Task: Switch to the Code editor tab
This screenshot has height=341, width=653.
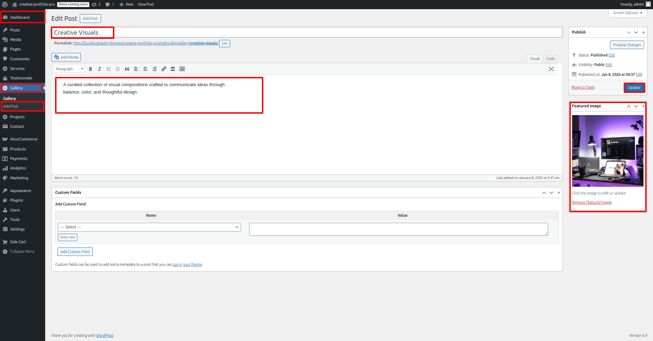Action: pyautogui.click(x=550, y=59)
